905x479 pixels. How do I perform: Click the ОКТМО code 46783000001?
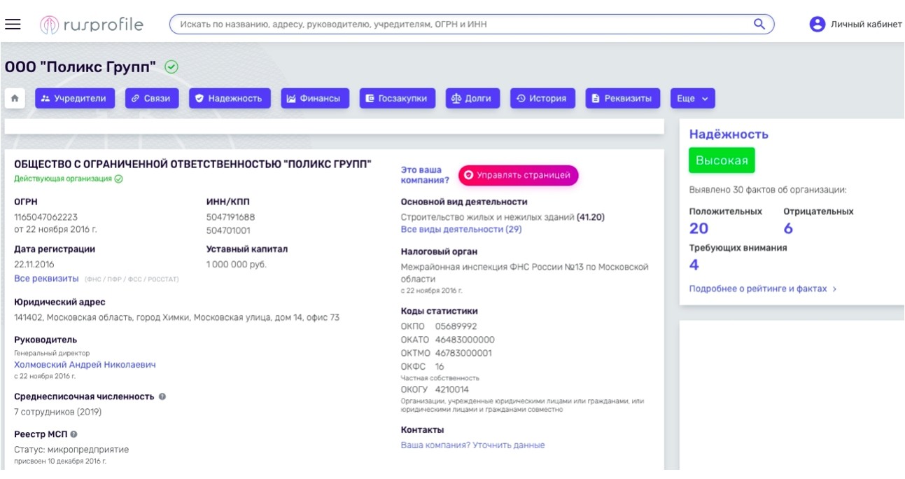point(463,353)
